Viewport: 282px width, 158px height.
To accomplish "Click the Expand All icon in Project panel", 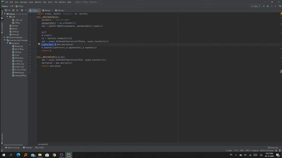I will (x=17, y=11).
